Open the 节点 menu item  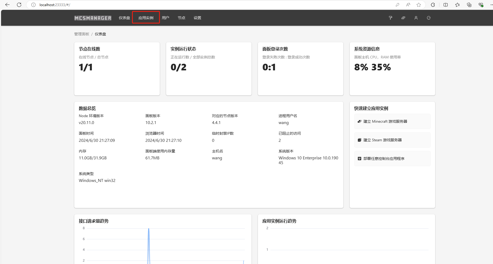[x=181, y=18]
